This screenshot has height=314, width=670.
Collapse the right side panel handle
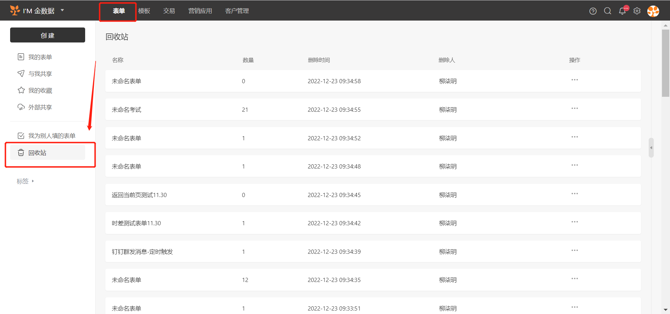651,148
